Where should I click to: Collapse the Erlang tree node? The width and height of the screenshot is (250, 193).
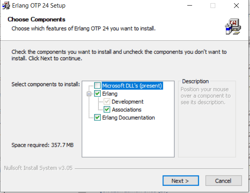[x=88, y=94]
